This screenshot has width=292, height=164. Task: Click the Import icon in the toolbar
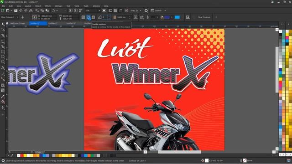click(x=71, y=10)
